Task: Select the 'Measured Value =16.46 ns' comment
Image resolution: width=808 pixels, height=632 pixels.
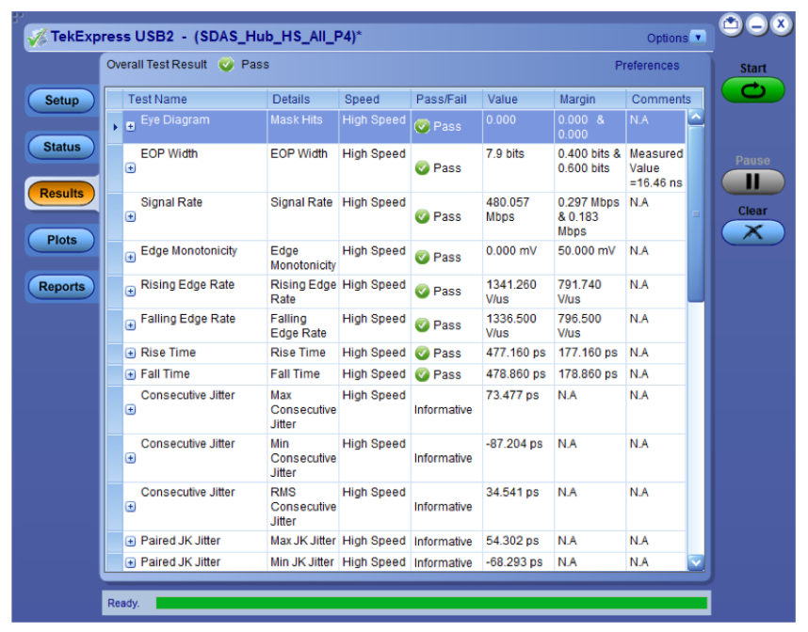Action: click(656, 167)
